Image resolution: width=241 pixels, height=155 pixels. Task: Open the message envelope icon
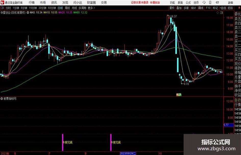217,3
